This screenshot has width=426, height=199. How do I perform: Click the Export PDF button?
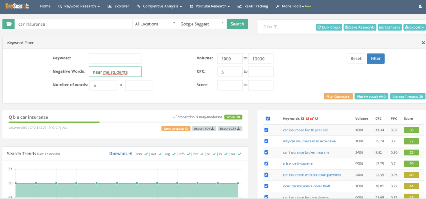point(204,129)
